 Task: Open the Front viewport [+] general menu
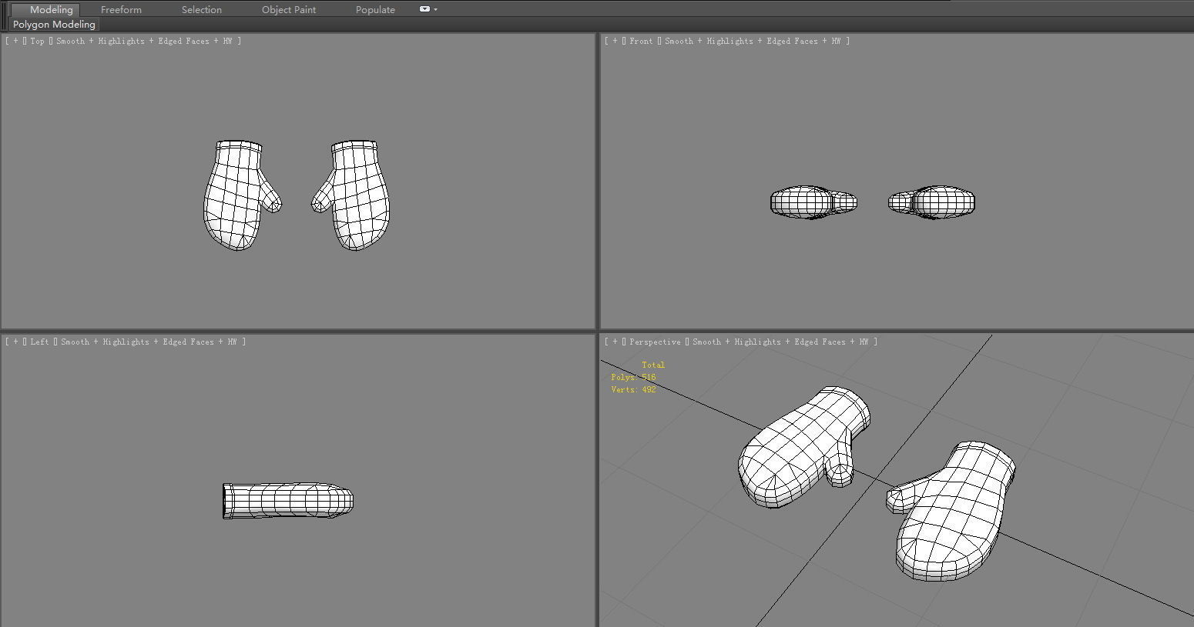(x=615, y=41)
